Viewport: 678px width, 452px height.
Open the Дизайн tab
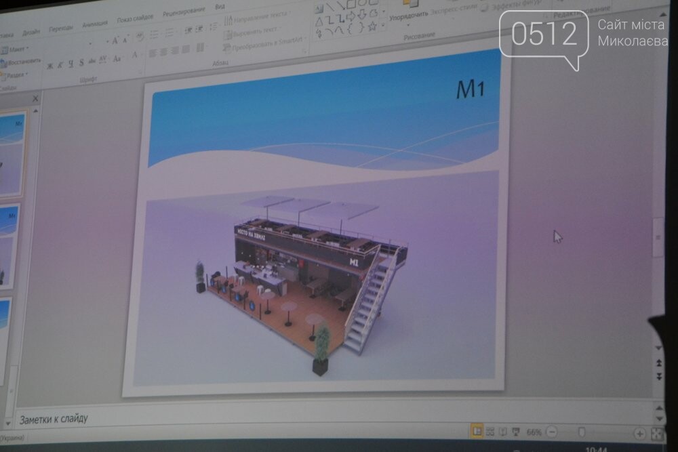(x=31, y=32)
